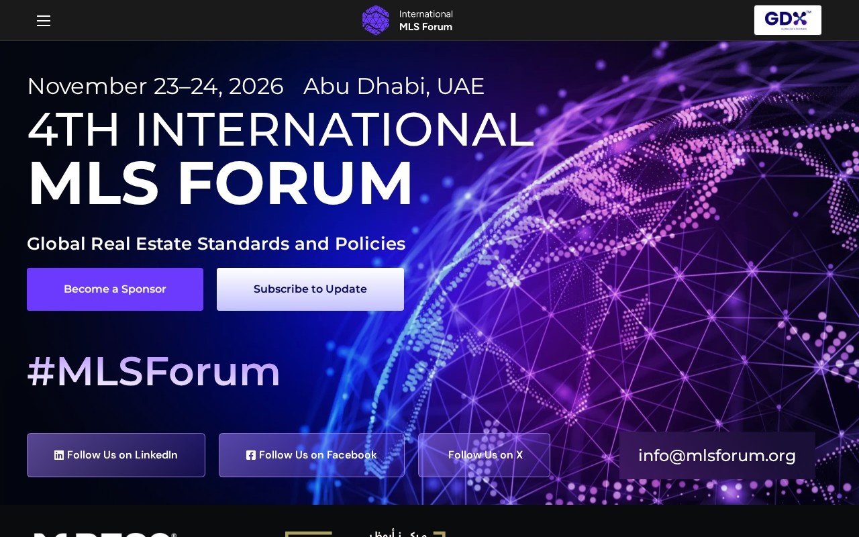Click the 4TH INTERNATIONAL heading line
The image size is (859, 537).
point(281,130)
